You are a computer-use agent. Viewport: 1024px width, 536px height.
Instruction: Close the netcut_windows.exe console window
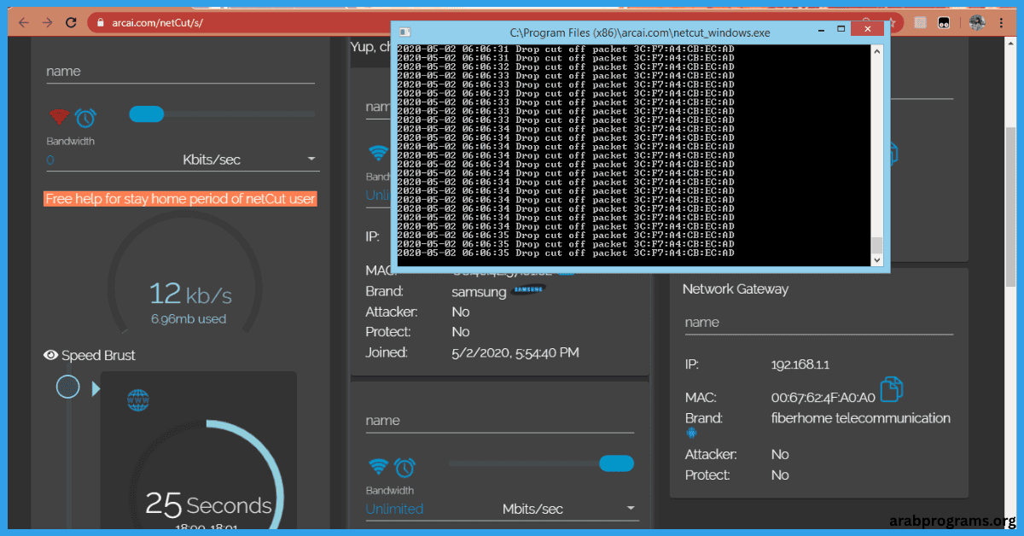pos(869,30)
